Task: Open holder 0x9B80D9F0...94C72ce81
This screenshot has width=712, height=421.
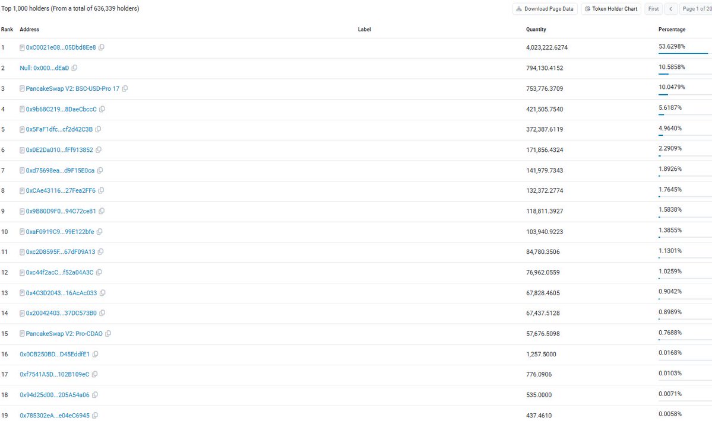Action: pos(61,211)
